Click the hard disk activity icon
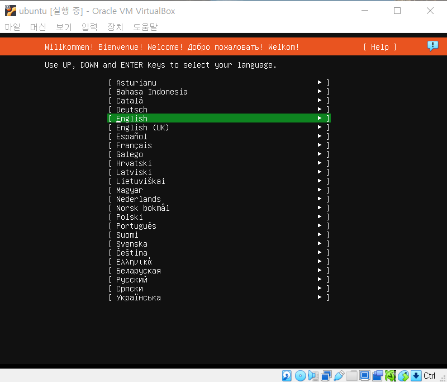 (287, 375)
